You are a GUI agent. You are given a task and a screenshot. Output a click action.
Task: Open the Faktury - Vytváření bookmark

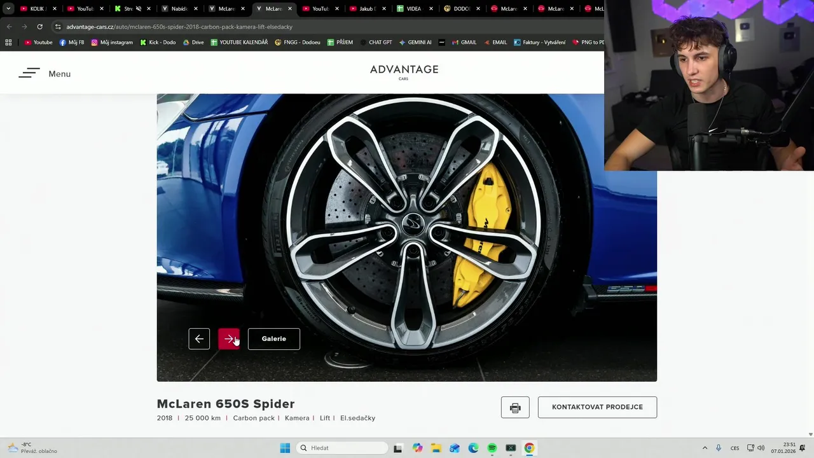pos(539,42)
